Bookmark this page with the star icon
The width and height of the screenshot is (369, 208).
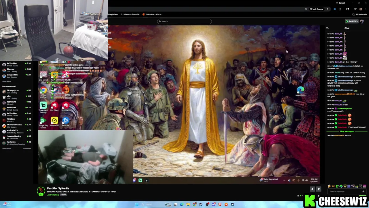tap(327, 9)
